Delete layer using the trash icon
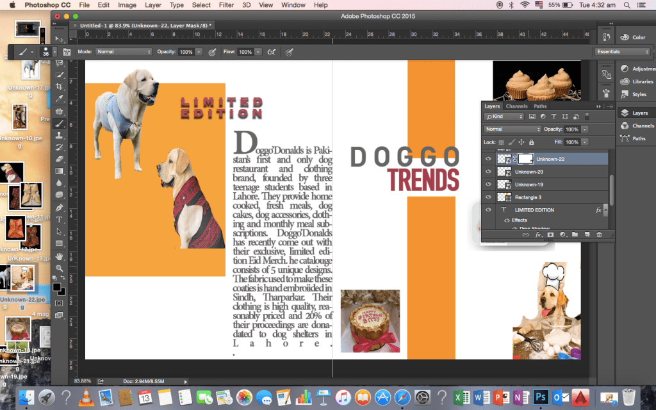The image size is (656, 410). [x=599, y=235]
